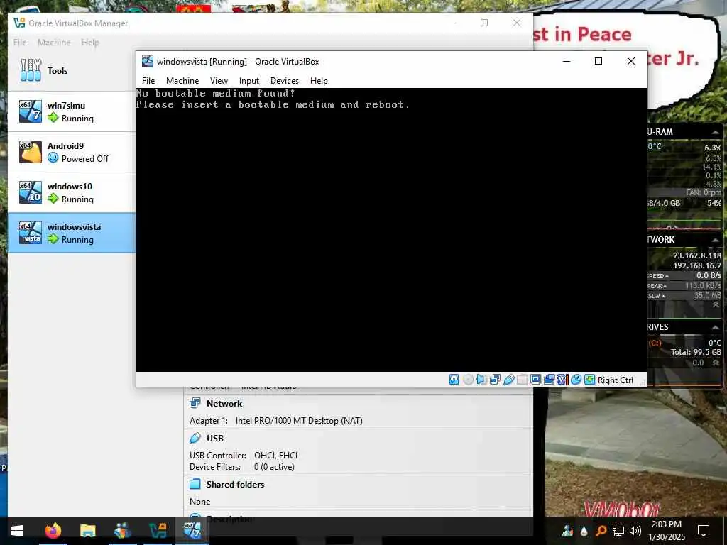Open the Machine menu in VirtualBox Manager
Viewport: 727px width, 545px height.
(54, 42)
